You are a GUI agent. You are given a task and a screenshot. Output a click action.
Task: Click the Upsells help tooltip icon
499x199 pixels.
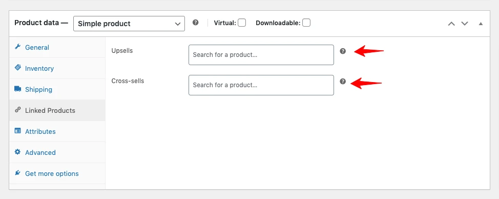pos(343,51)
